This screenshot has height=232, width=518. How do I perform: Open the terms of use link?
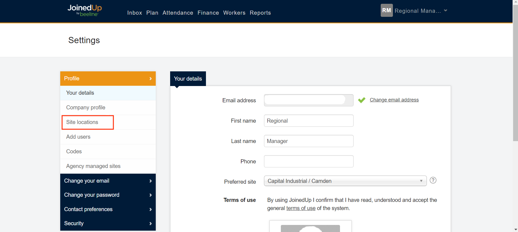point(301,208)
